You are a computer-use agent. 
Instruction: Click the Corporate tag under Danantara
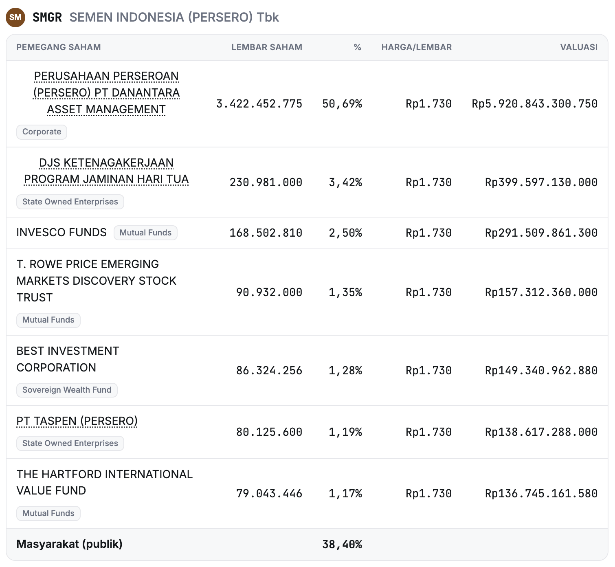click(x=42, y=132)
